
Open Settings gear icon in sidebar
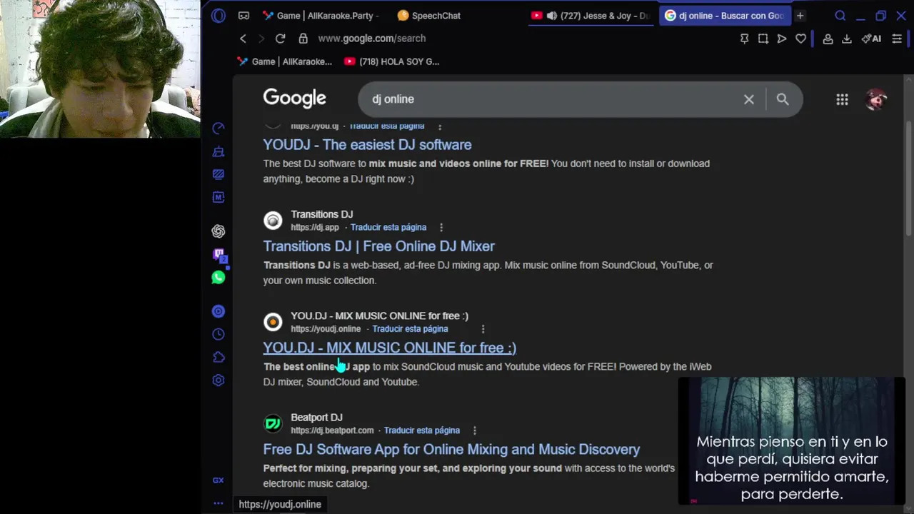(219, 381)
